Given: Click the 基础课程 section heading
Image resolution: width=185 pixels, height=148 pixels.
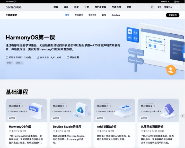Looking at the screenshot, I should 17,92.
